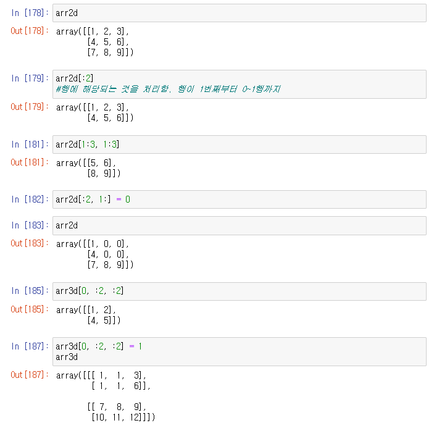Click the Out[181] prompt label
434x423 pixels.
[x=30, y=162]
